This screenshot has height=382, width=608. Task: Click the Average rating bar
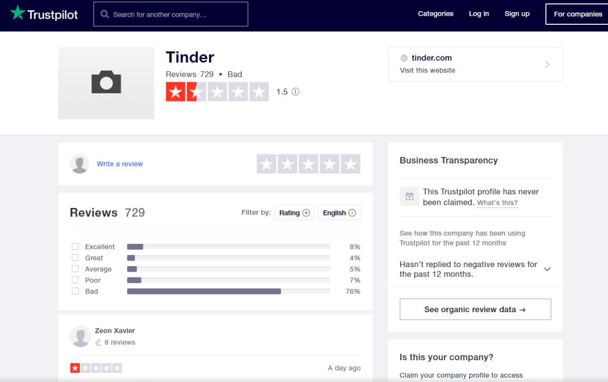pyautogui.click(x=229, y=269)
